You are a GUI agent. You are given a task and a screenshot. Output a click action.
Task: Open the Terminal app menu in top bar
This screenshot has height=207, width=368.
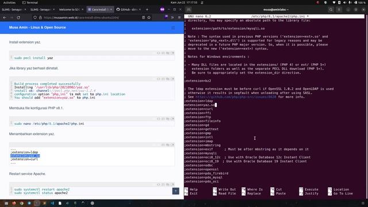(30, 2)
